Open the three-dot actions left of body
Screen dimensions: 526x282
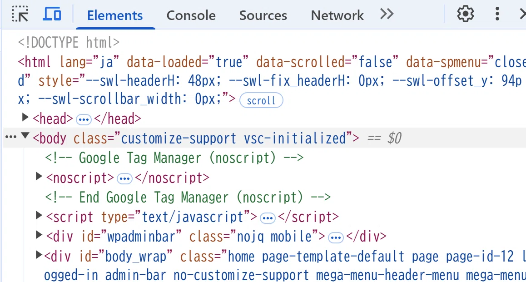point(11,137)
